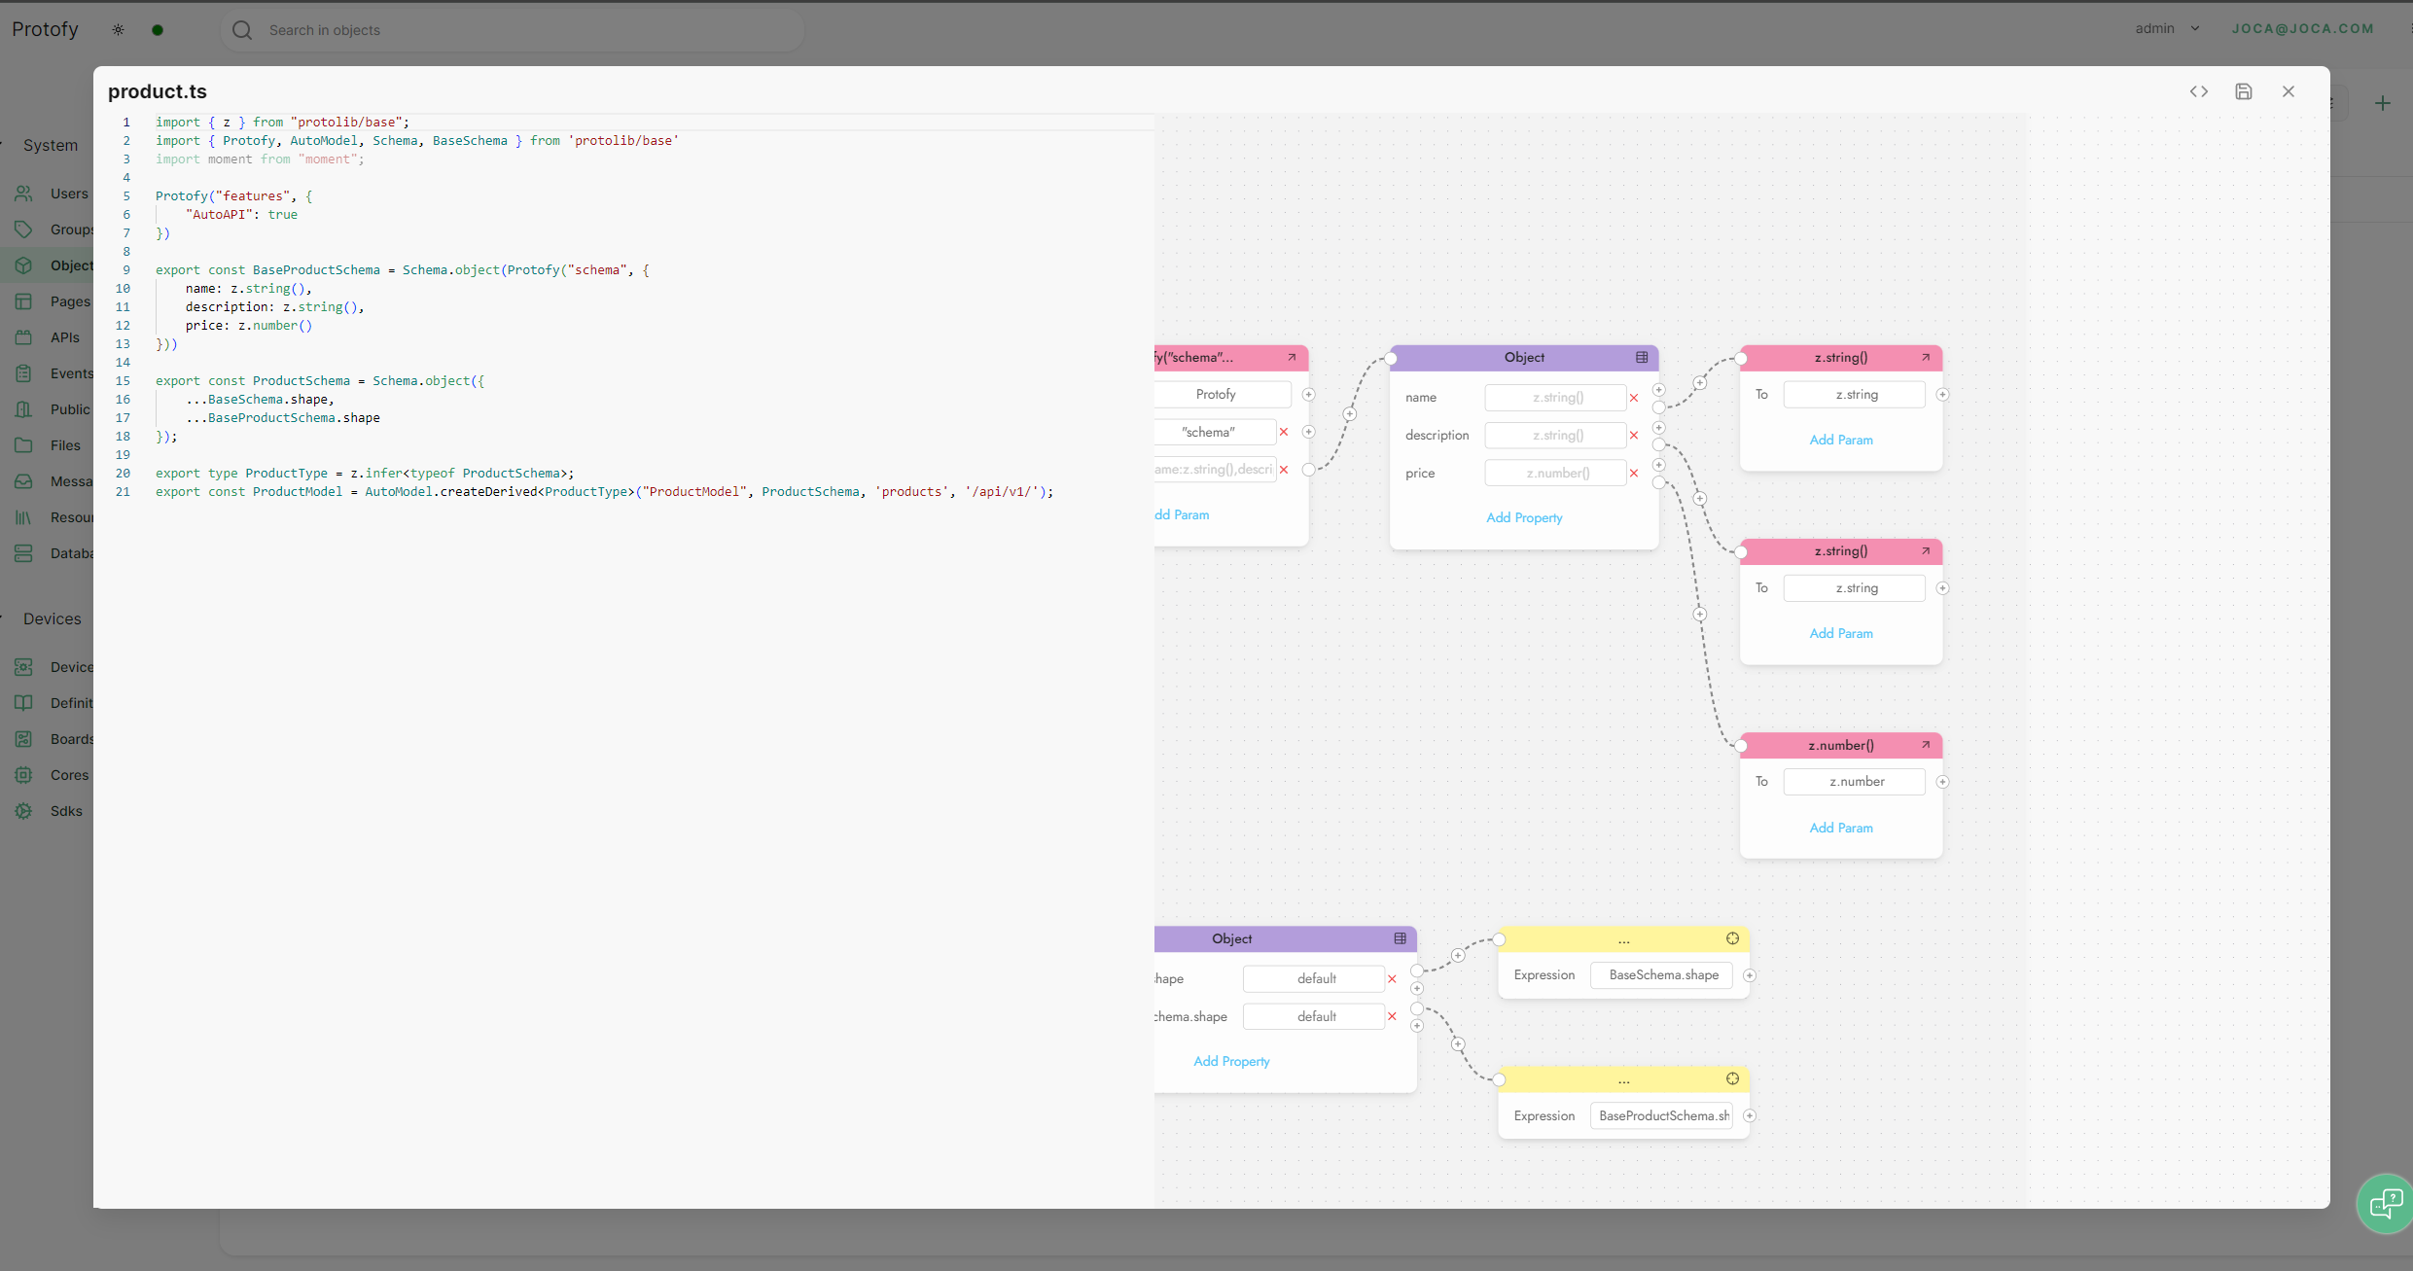Select APIs in the System sidebar
The image size is (2413, 1271).
tap(64, 337)
